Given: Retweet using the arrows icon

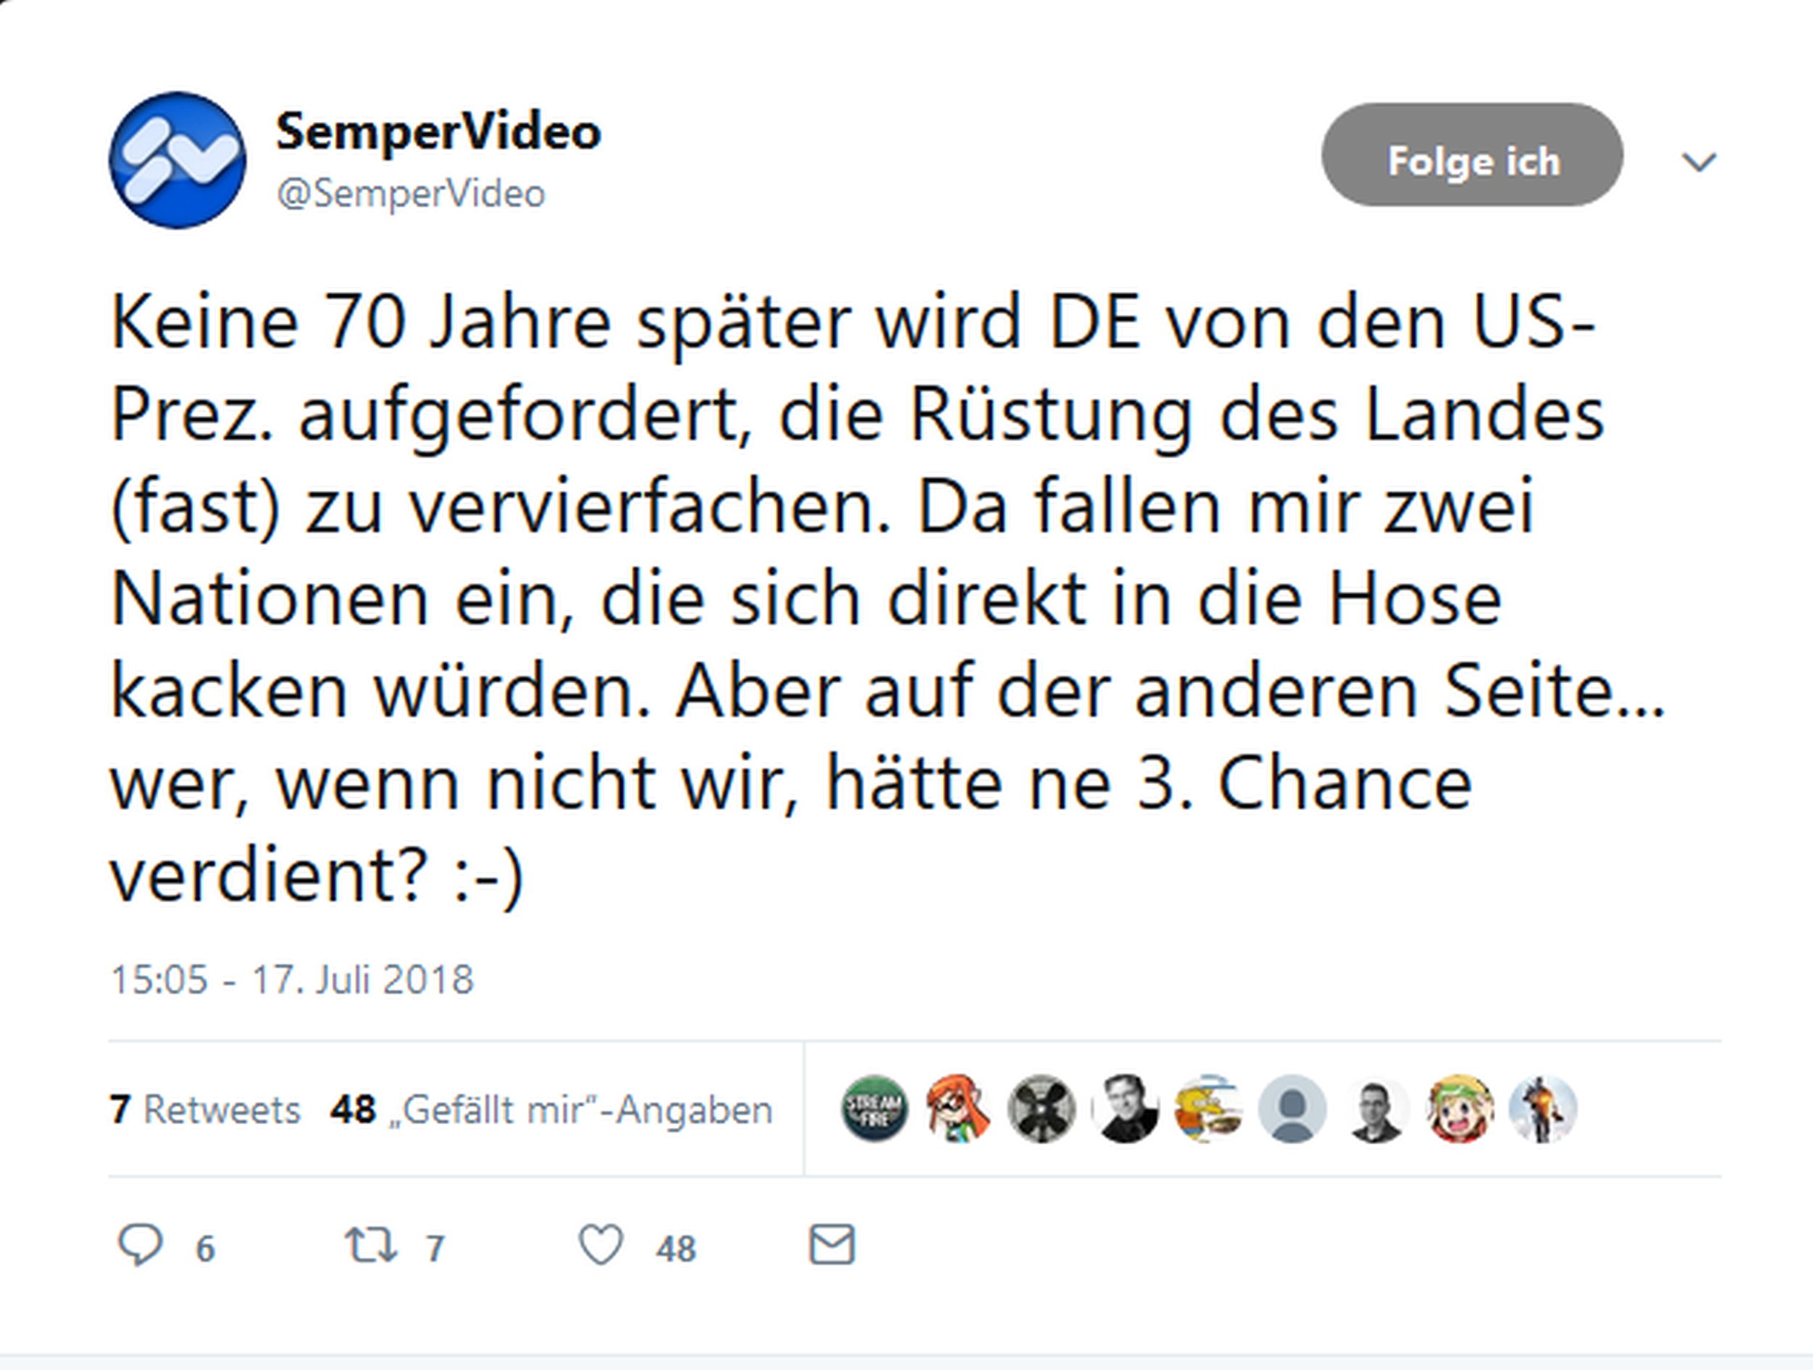Looking at the screenshot, I should click(x=371, y=1245).
